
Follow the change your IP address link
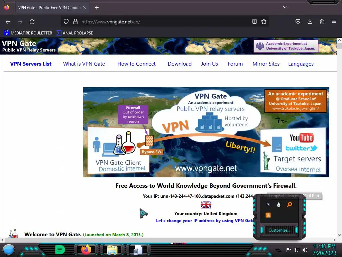point(205,221)
